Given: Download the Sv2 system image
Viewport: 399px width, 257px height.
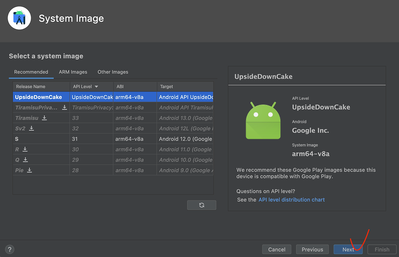Looking at the screenshot, I should 31,128.
